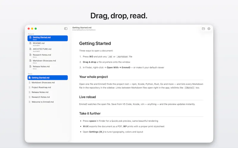Open README.md from the Recent list
Screen dimensions: 238x148
pyautogui.click(x=48, y=44)
